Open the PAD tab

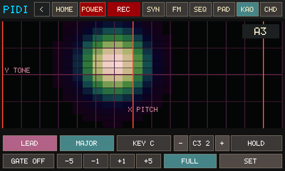point(224,9)
